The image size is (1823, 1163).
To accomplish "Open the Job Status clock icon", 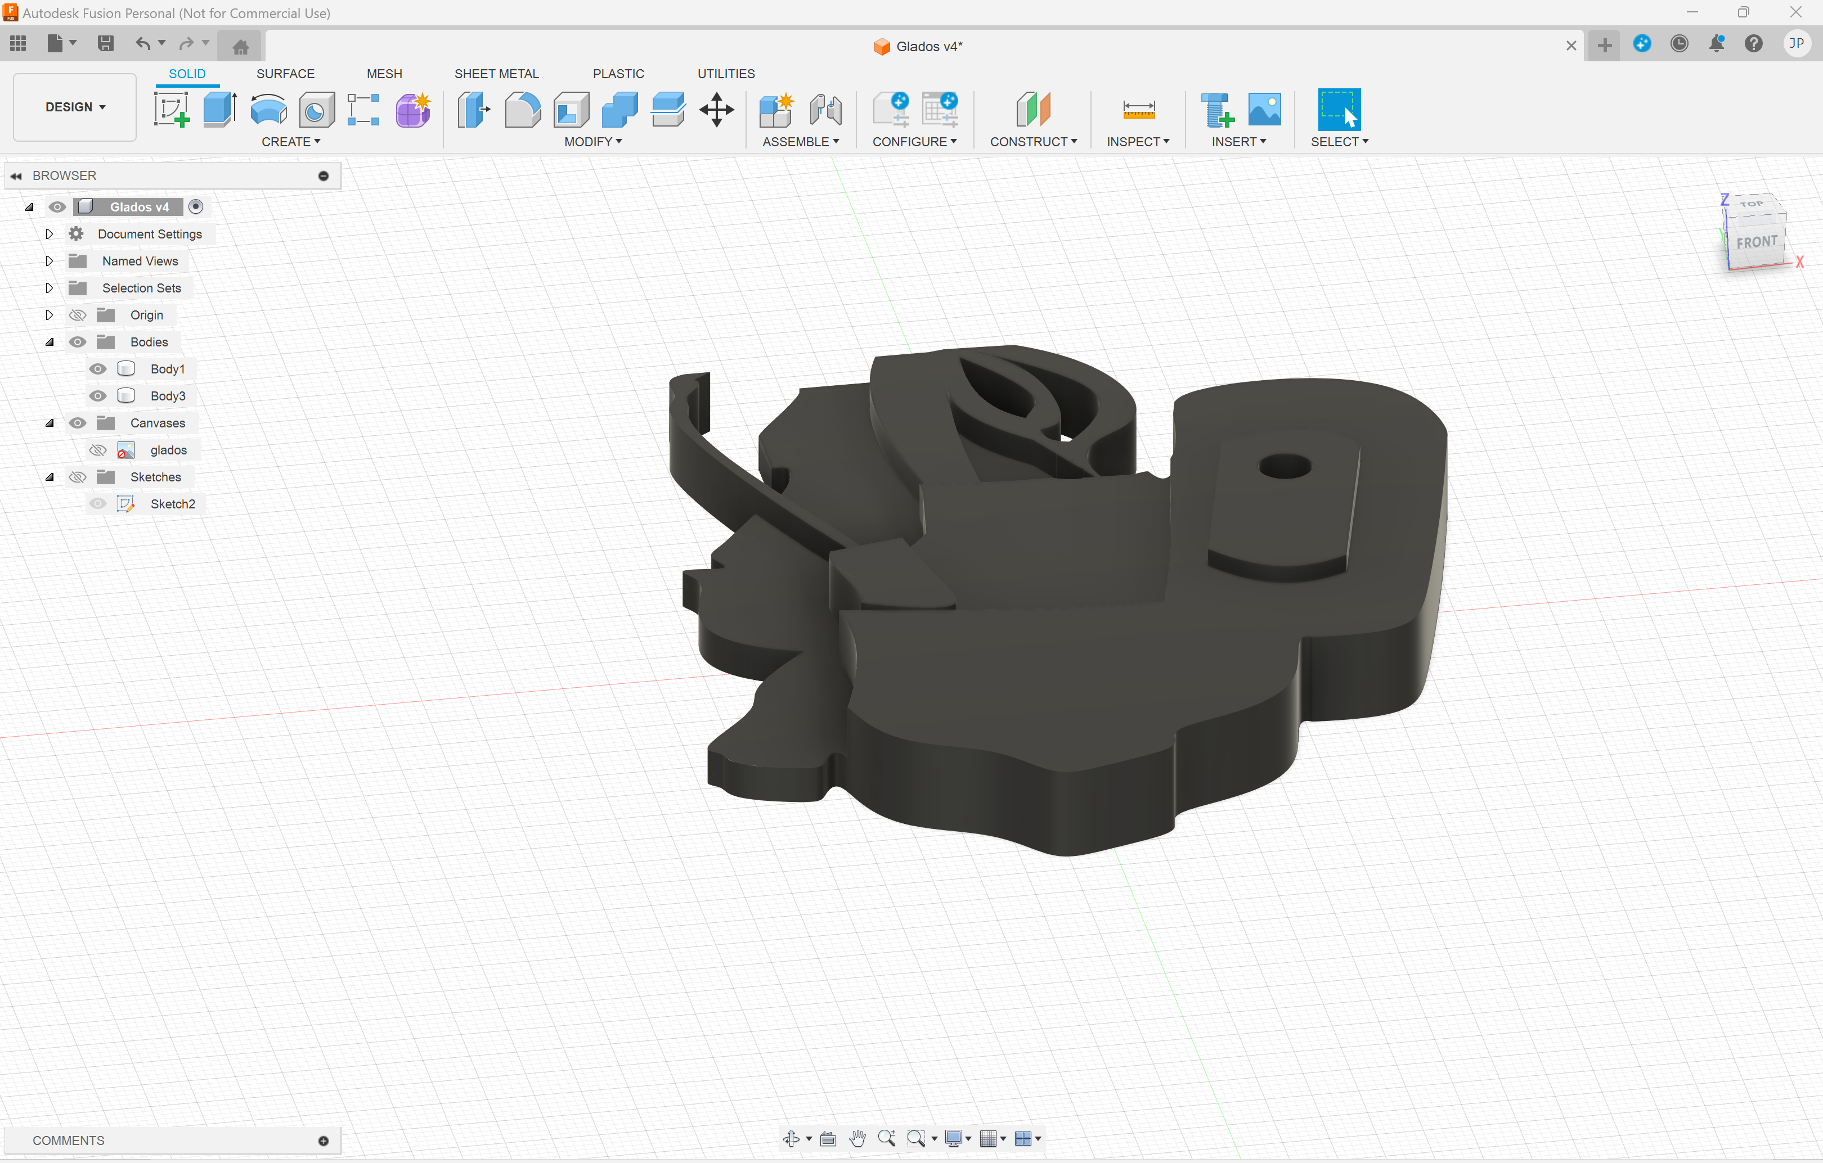I will (x=1679, y=44).
